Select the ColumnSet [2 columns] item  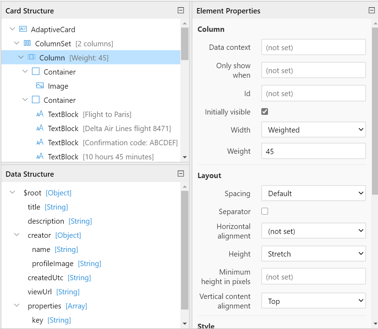coord(74,44)
